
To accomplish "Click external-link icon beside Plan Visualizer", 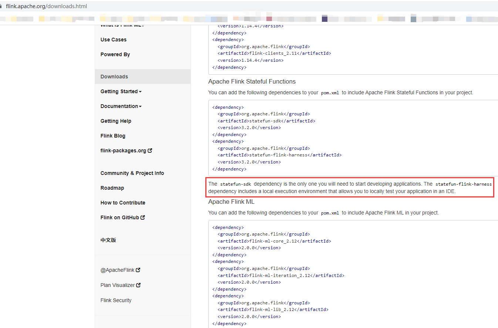I will pos(138,285).
